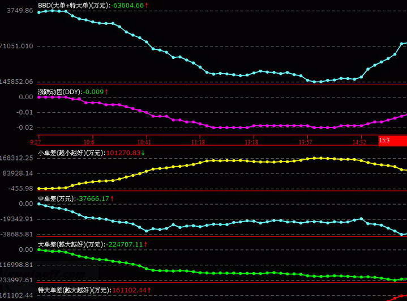Click the red up arrow after DDY value
The width and height of the screenshot is (407, 301).
106,92
